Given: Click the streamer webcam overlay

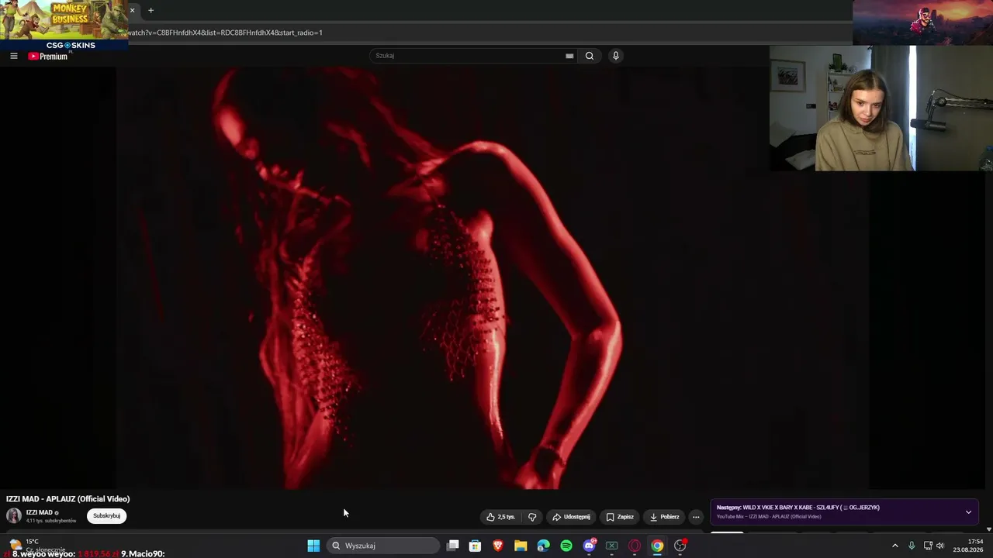Looking at the screenshot, I should pos(881,108).
